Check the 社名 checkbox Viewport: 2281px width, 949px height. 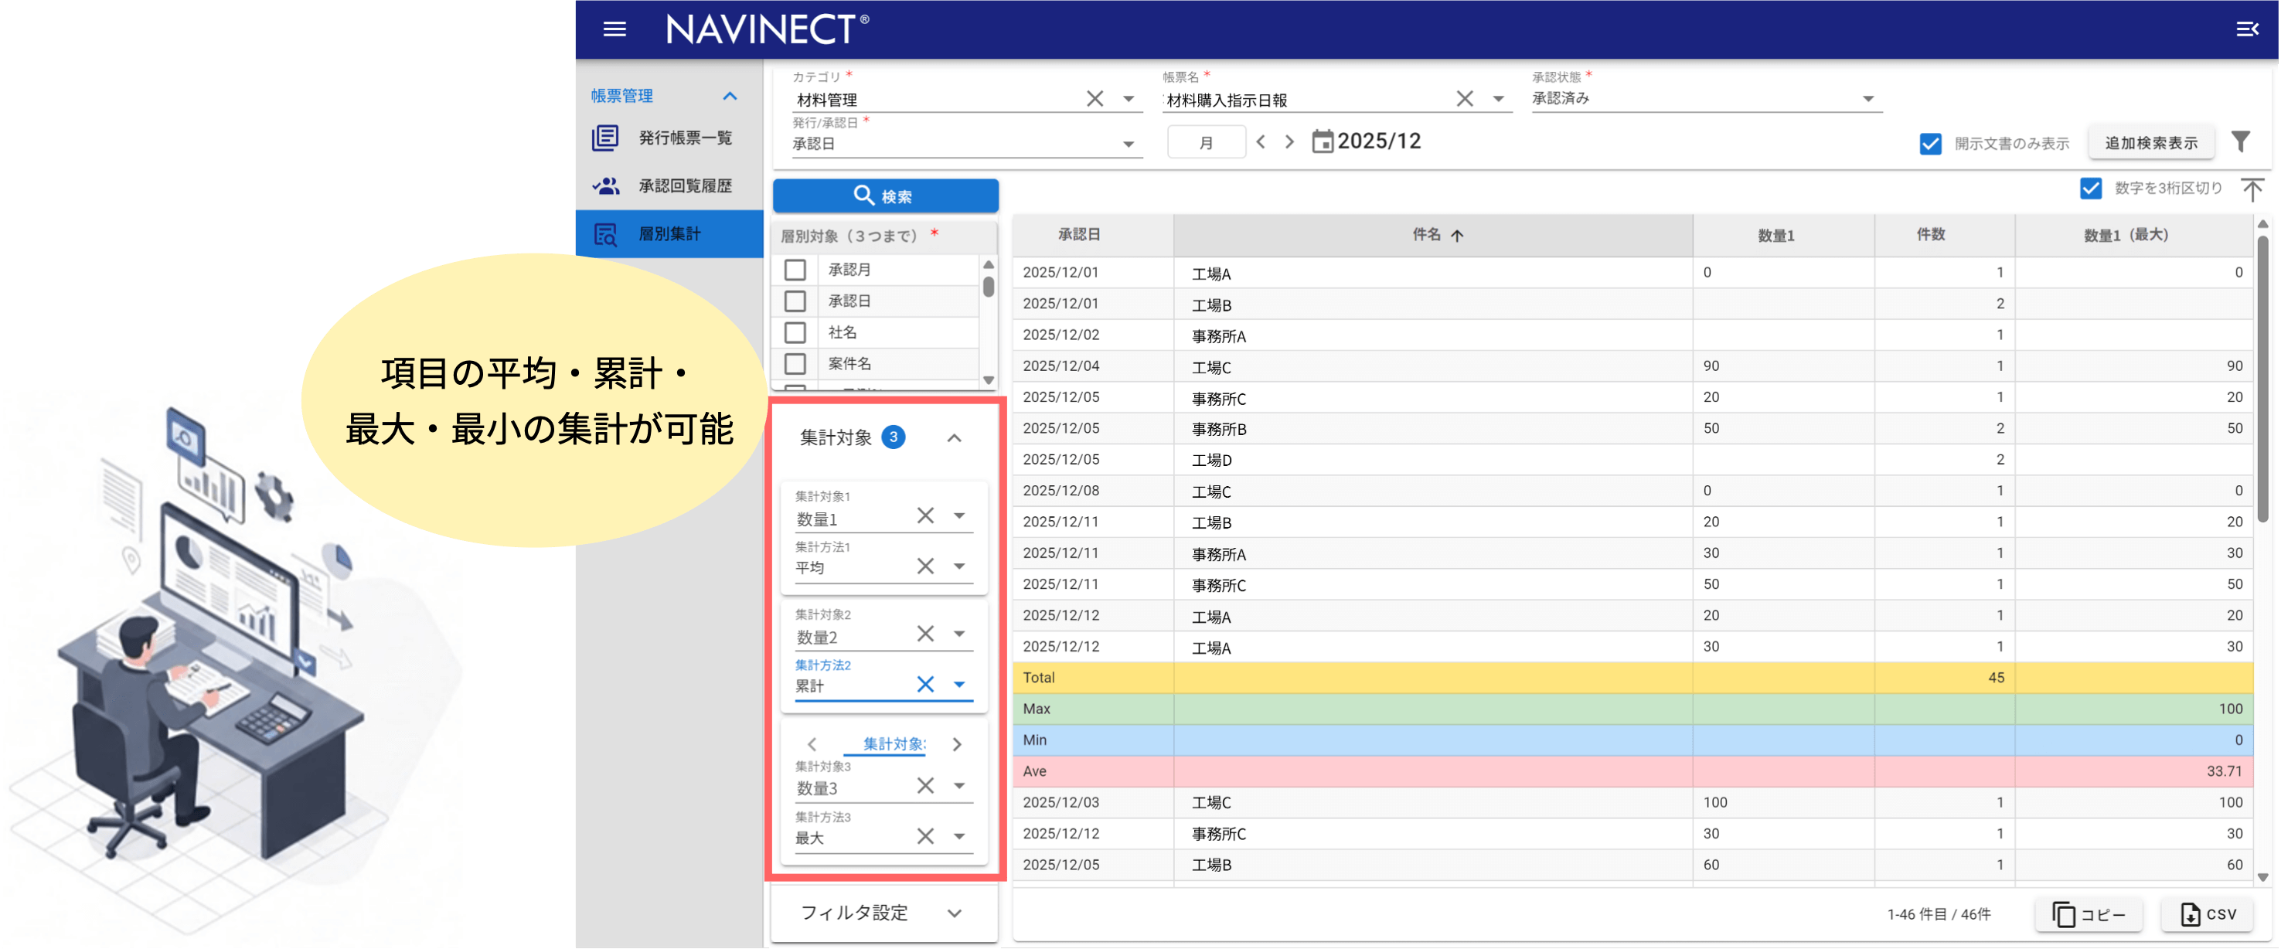pos(795,333)
